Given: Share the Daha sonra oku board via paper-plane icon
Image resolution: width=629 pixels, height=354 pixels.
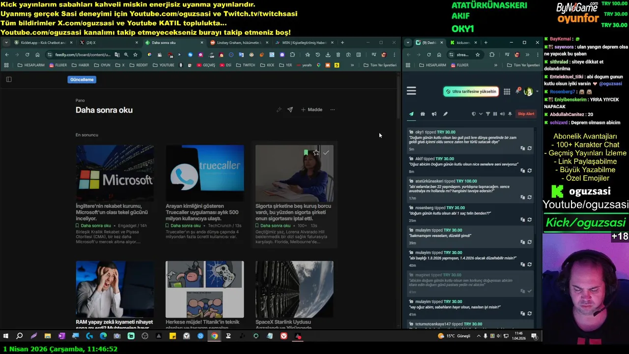Looking at the screenshot, I should tap(290, 110).
